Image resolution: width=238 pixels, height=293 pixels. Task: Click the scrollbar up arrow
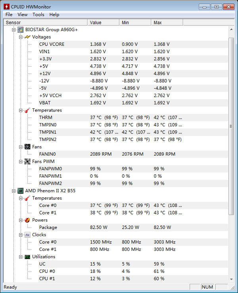pos(232,29)
